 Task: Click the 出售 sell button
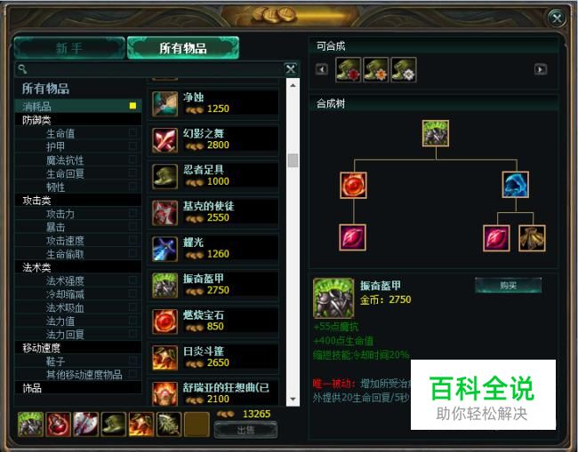click(x=245, y=430)
